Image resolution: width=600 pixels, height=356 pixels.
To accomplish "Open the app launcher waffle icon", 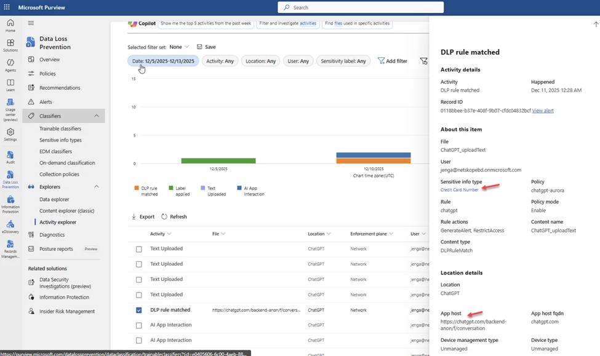I will pyautogui.click(x=7, y=7).
